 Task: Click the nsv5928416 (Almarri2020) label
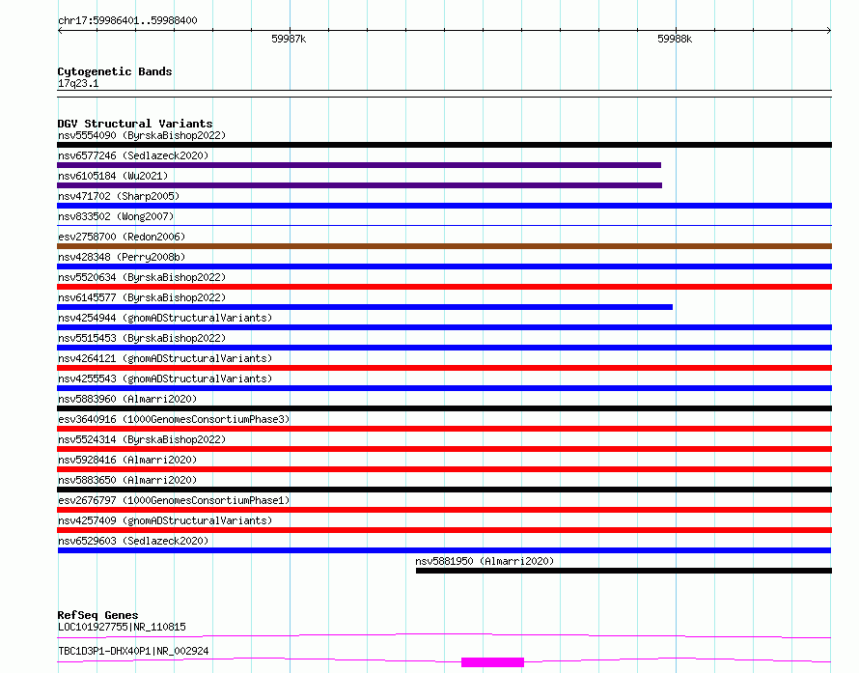[x=127, y=460]
